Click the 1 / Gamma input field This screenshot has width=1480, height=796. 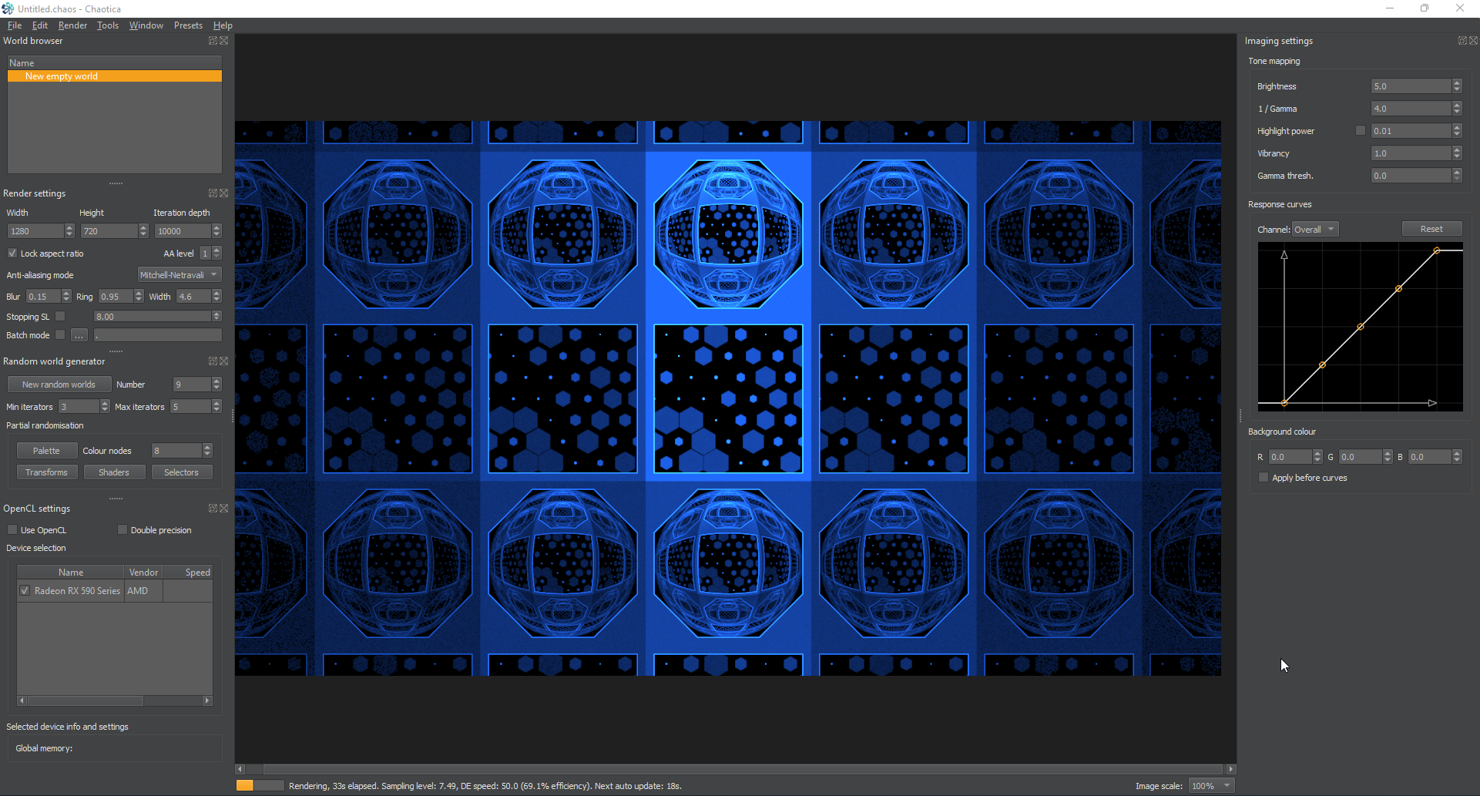tap(1411, 109)
